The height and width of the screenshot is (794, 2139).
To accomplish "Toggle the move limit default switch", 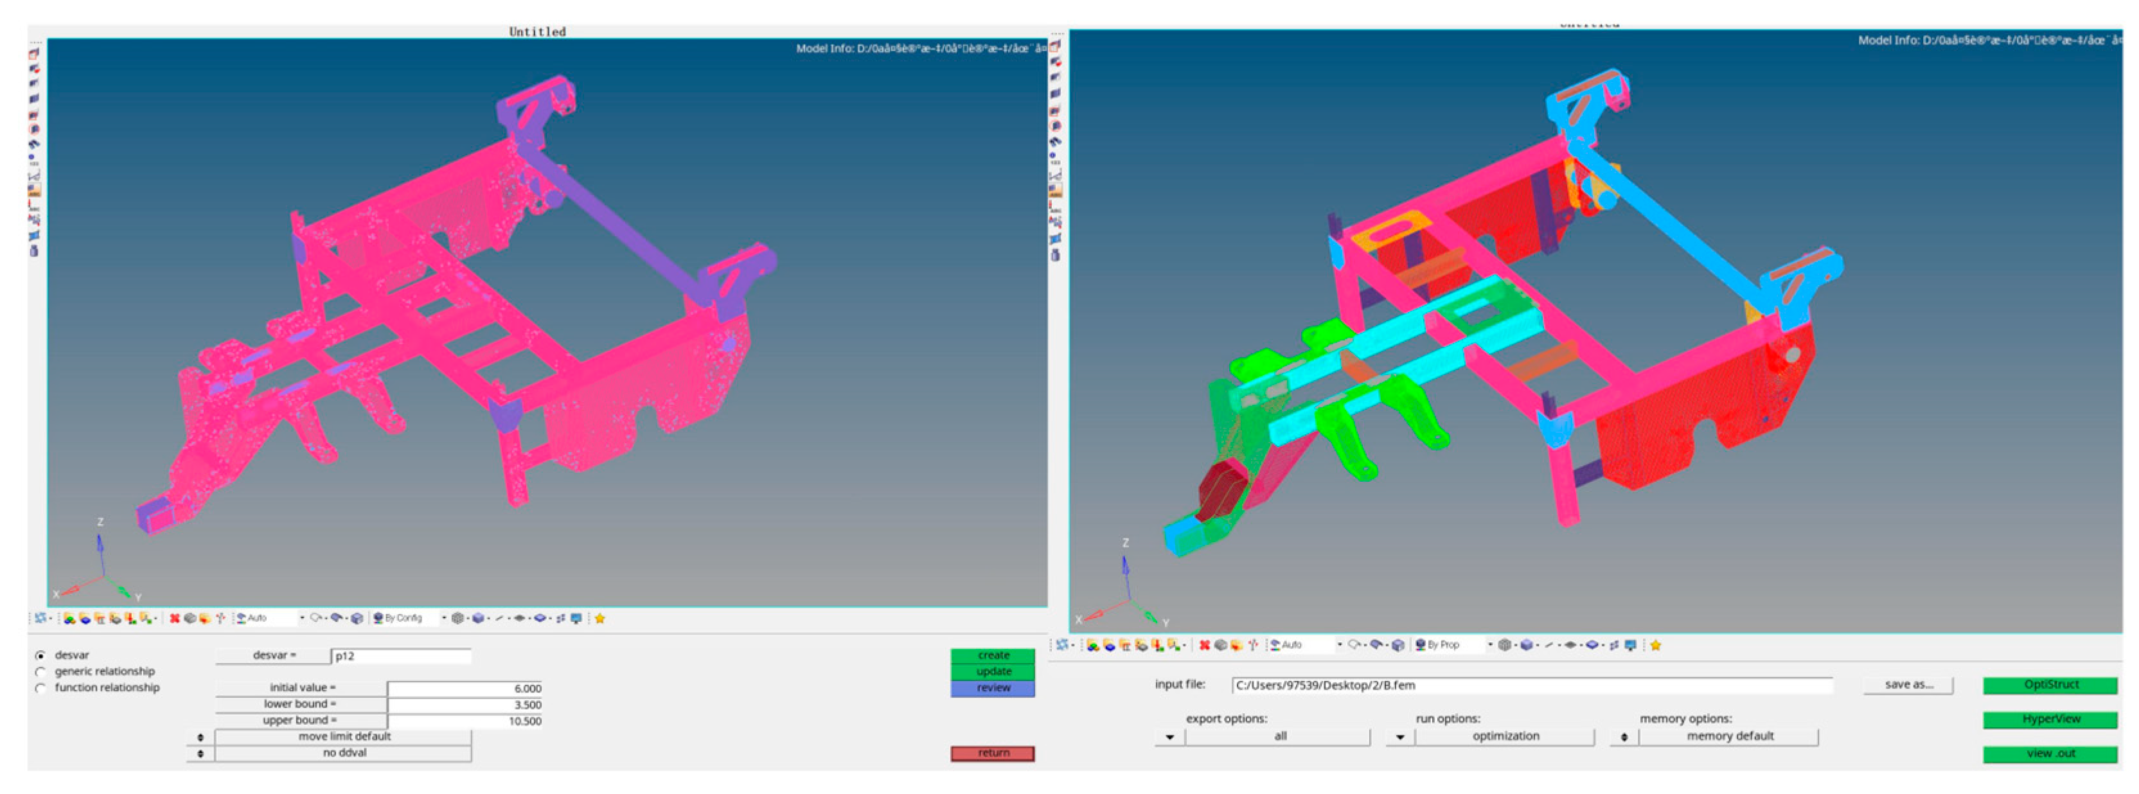I will pos(200,737).
